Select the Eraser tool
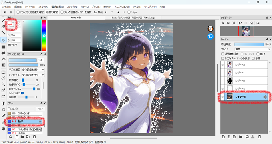Image resolution: width=272 pixels, height=144 pixels. click(3, 26)
